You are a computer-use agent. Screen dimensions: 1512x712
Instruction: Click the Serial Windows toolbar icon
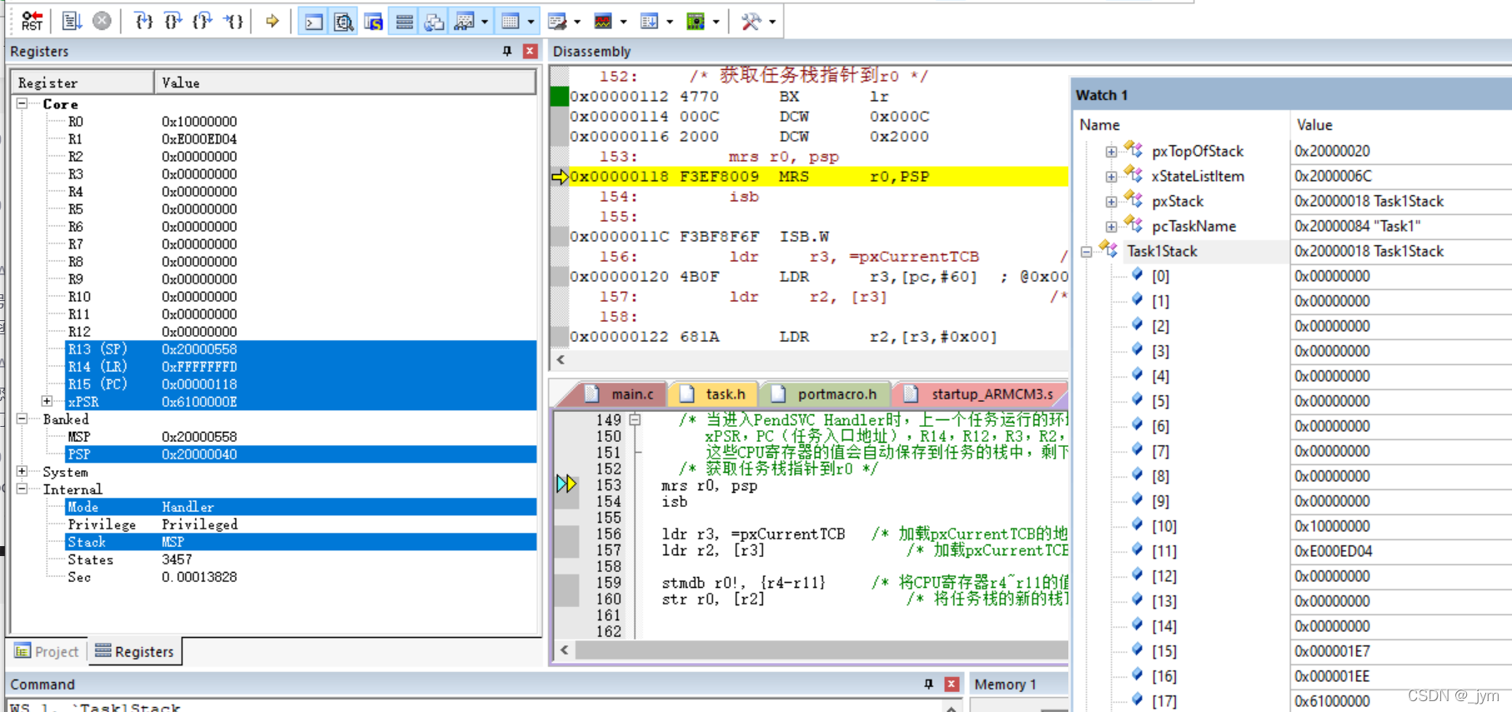(557, 22)
